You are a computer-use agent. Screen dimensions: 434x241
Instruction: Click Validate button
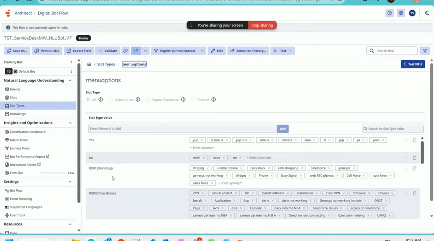[108, 51]
